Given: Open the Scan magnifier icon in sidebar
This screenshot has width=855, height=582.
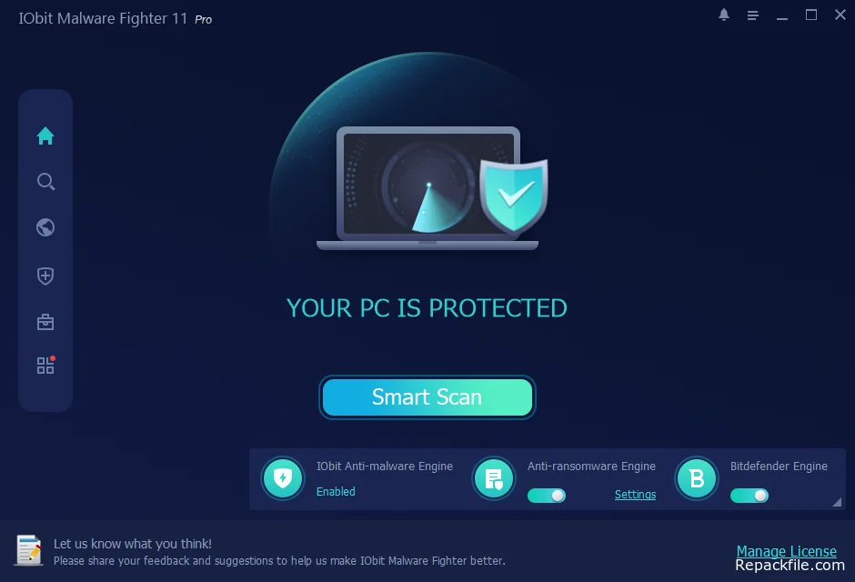Looking at the screenshot, I should tap(45, 182).
